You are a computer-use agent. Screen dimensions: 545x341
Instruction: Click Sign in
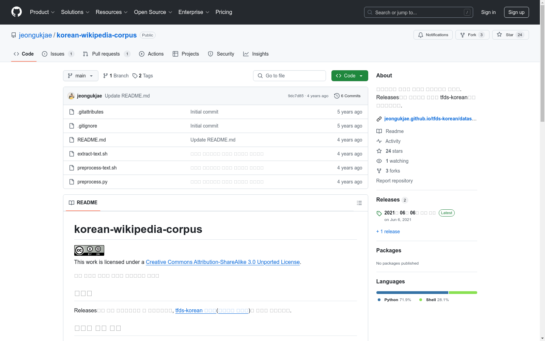pyautogui.click(x=488, y=12)
